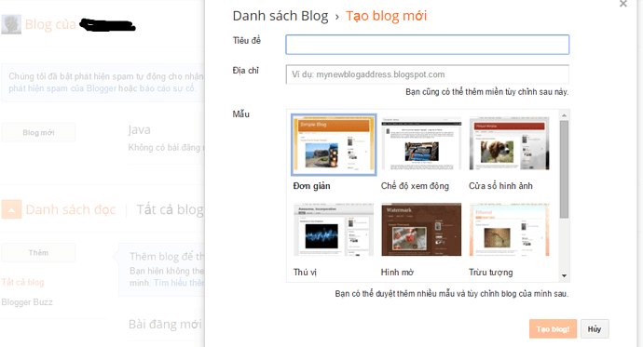
Task: Click the profile avatar beside Blog của
Action: (11, 24)
